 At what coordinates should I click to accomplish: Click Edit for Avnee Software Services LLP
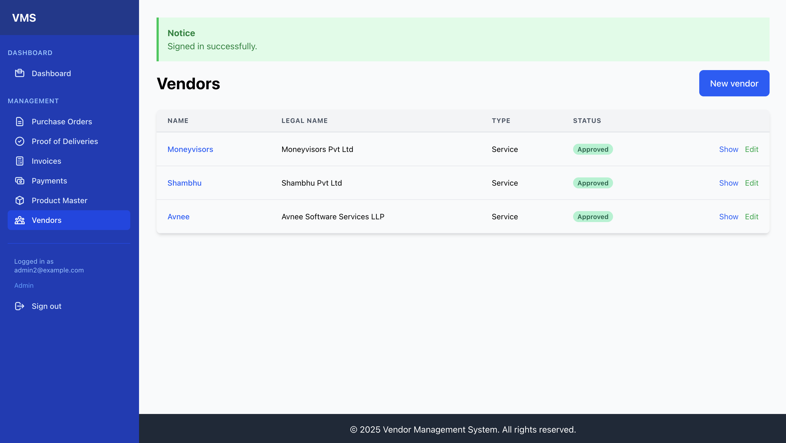pos(752,217)
